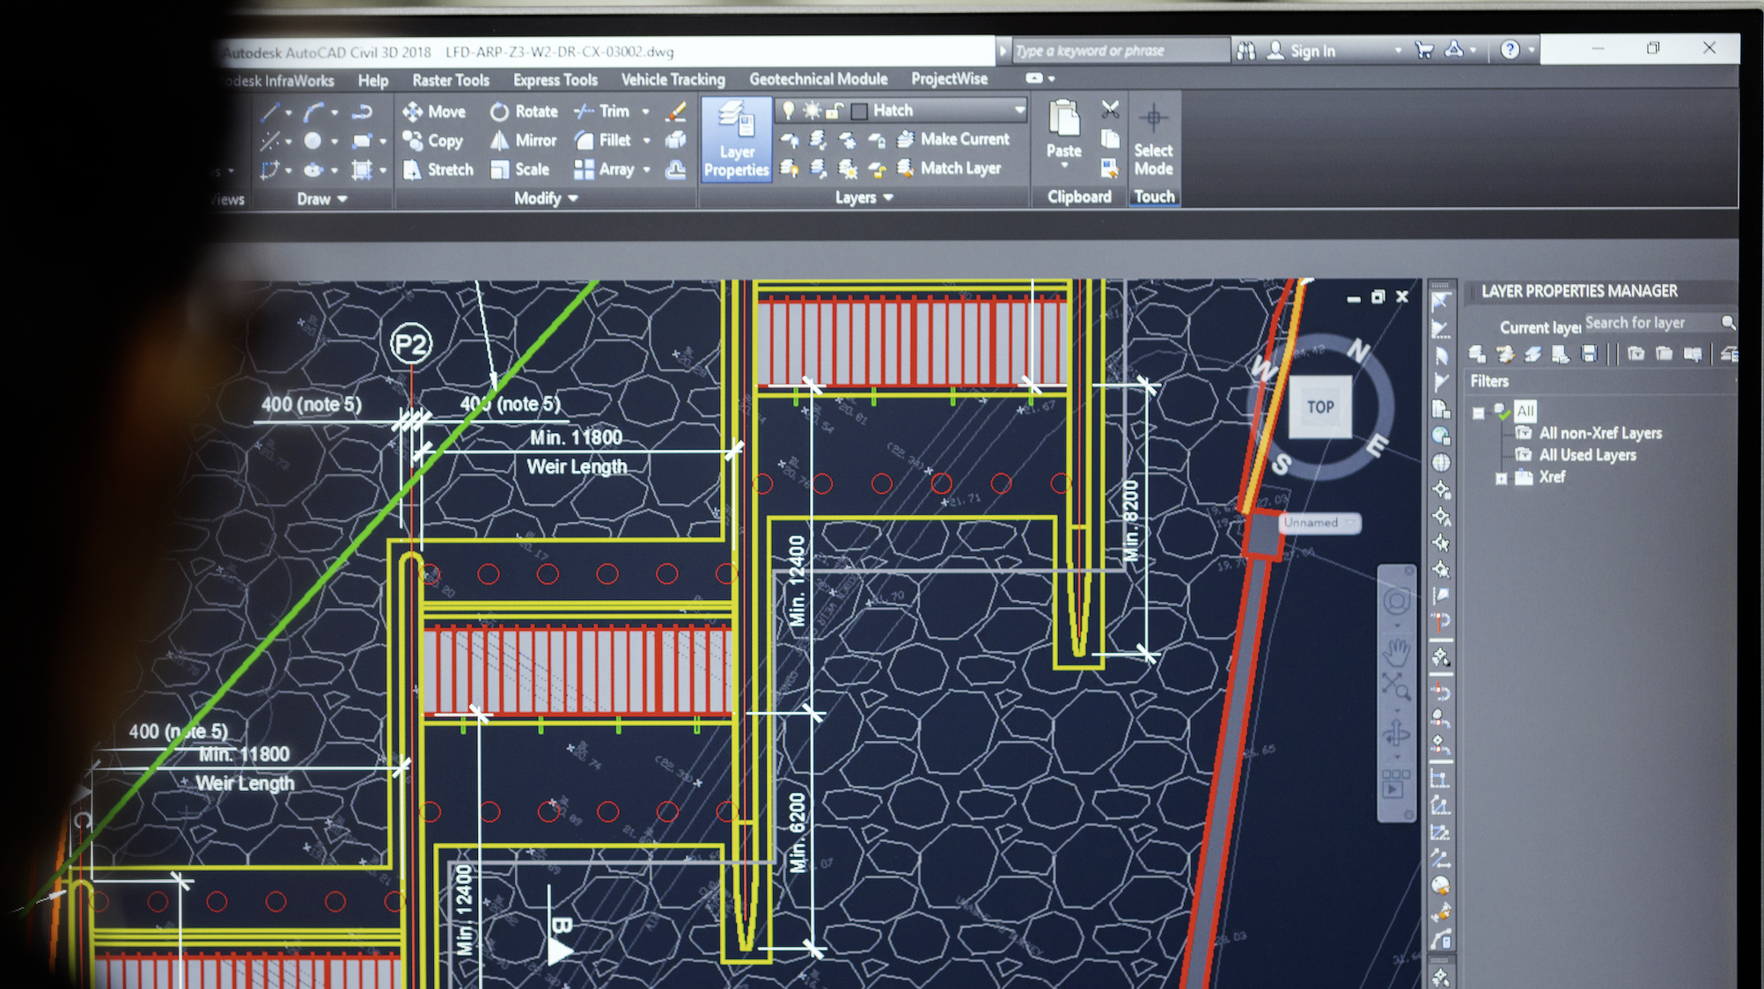Click the Erase pencil-eraser icon
1764x989 pixels.
point(676,112)
